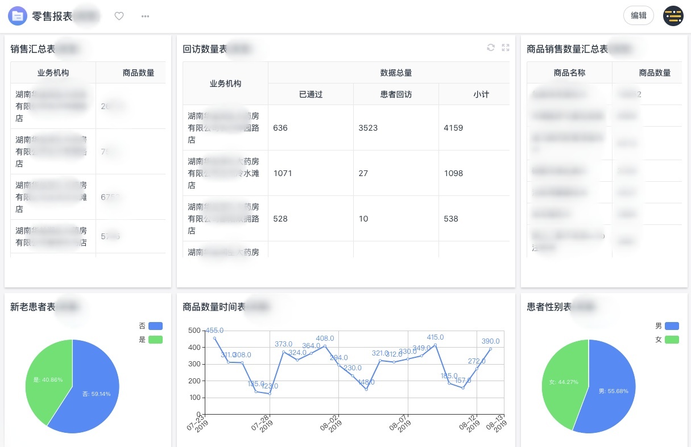Screen dimensions: 691x447
Task: Select the 已通过 column header
Action: click(311, 94)
